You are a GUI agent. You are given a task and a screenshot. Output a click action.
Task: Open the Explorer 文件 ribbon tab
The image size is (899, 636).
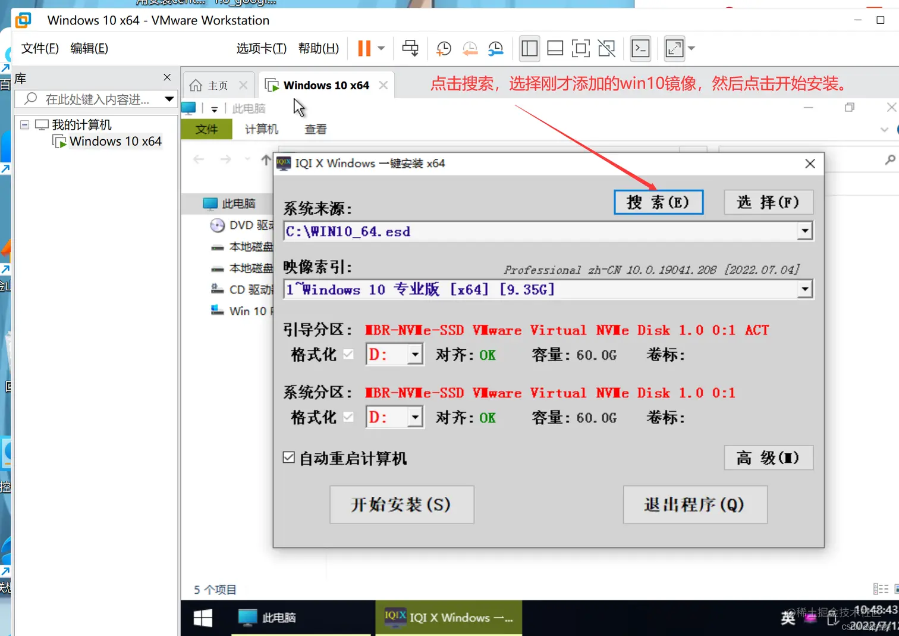coord(206,129)
